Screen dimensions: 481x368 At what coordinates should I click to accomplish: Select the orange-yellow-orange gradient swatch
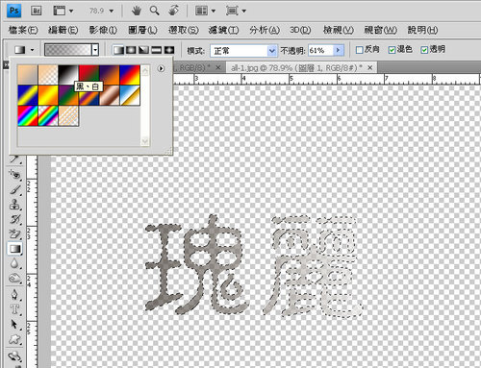click(x=48, y=95)
